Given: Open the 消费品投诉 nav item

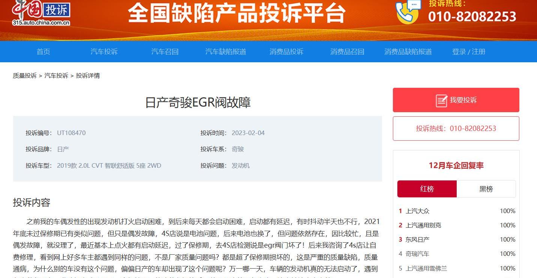Looking at the screenshot, I should (x=286, y=52).
